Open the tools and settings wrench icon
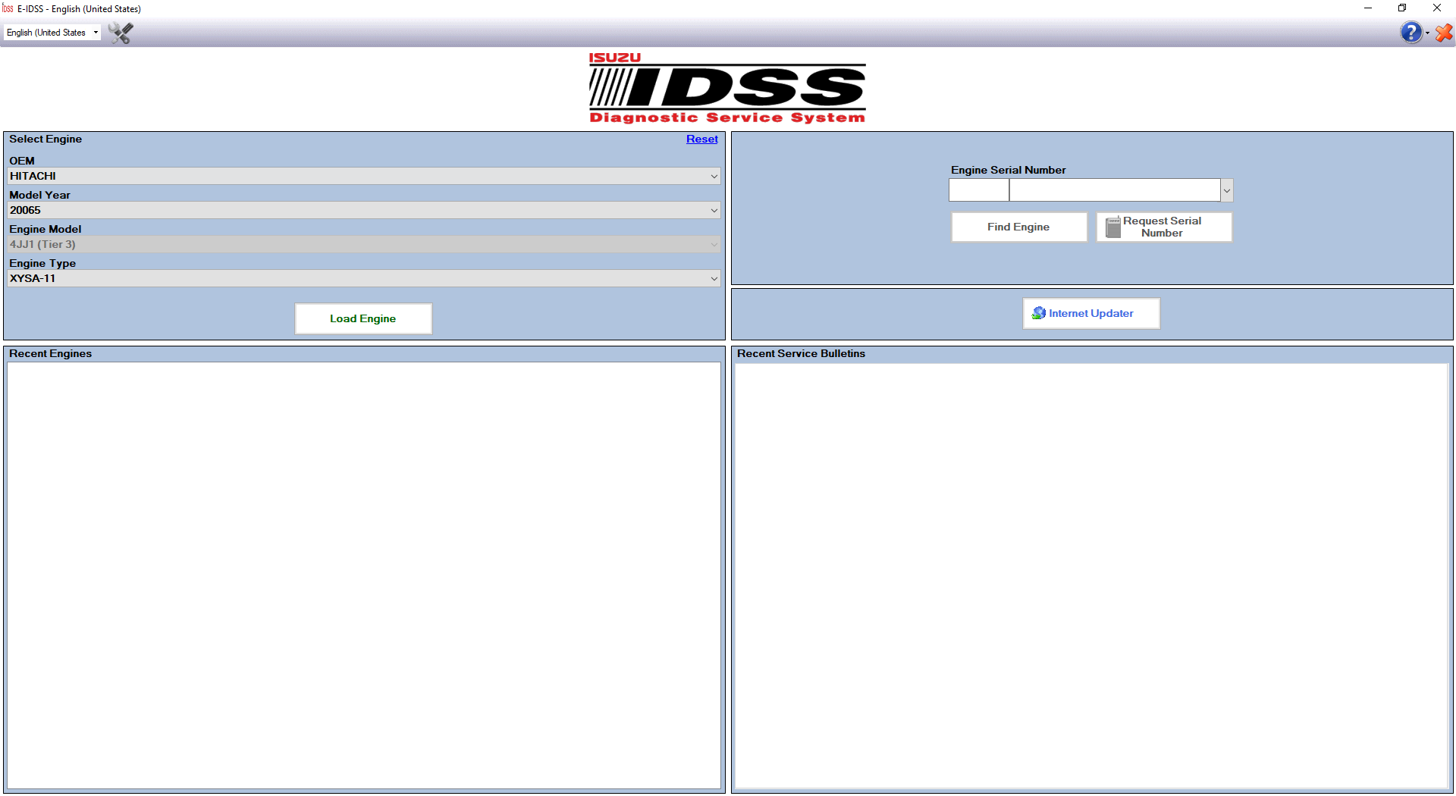This screenshot has height=796, width=1456. (121, 33)
